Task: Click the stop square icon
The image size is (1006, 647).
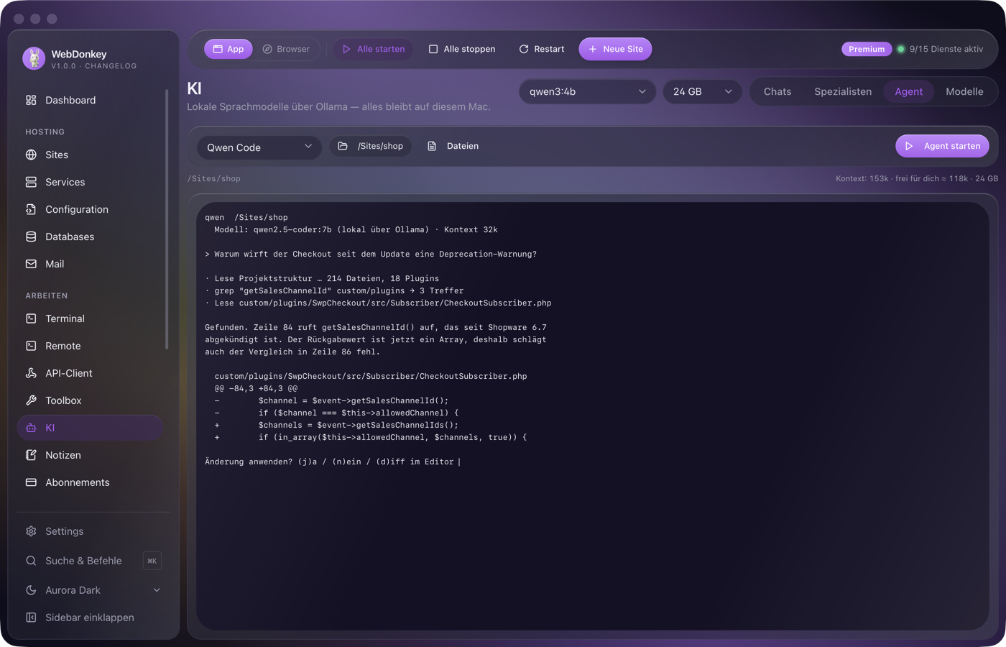Action: (x=433, y=49)
